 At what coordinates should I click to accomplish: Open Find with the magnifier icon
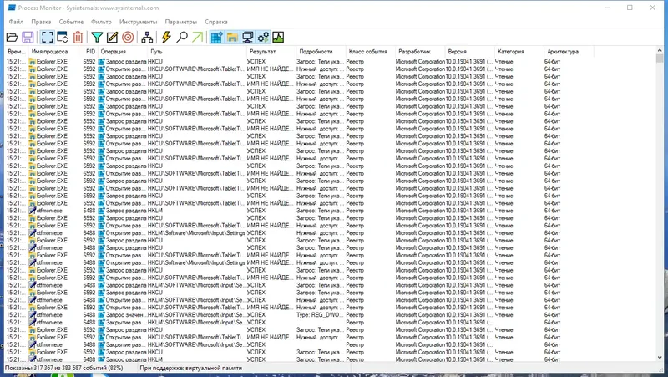(x=182, y=38)
